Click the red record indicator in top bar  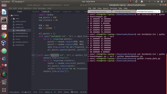[131, 2]
